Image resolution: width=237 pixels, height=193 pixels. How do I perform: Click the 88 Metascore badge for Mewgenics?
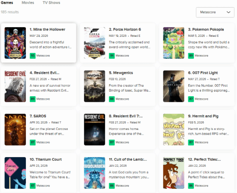point(112,99)
